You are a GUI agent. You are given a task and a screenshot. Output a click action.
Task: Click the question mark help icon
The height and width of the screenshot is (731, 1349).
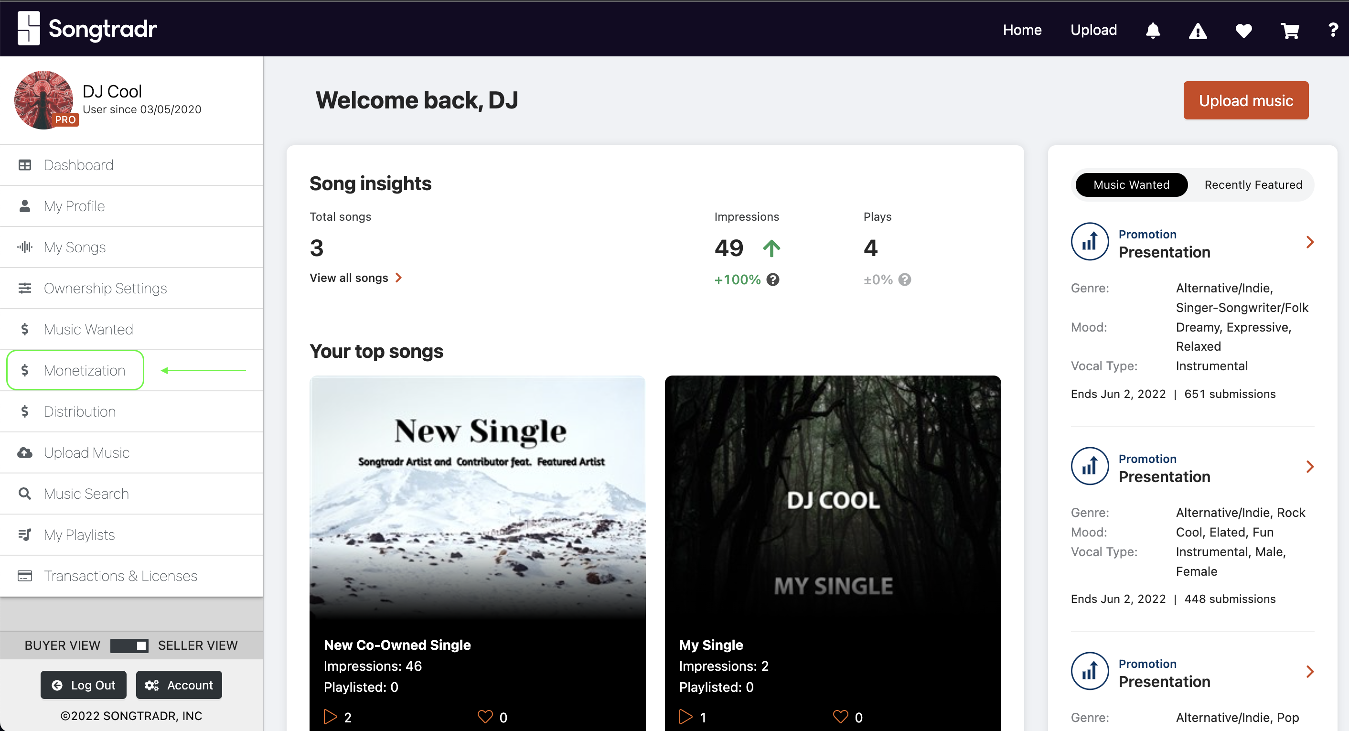[1333, 30]
